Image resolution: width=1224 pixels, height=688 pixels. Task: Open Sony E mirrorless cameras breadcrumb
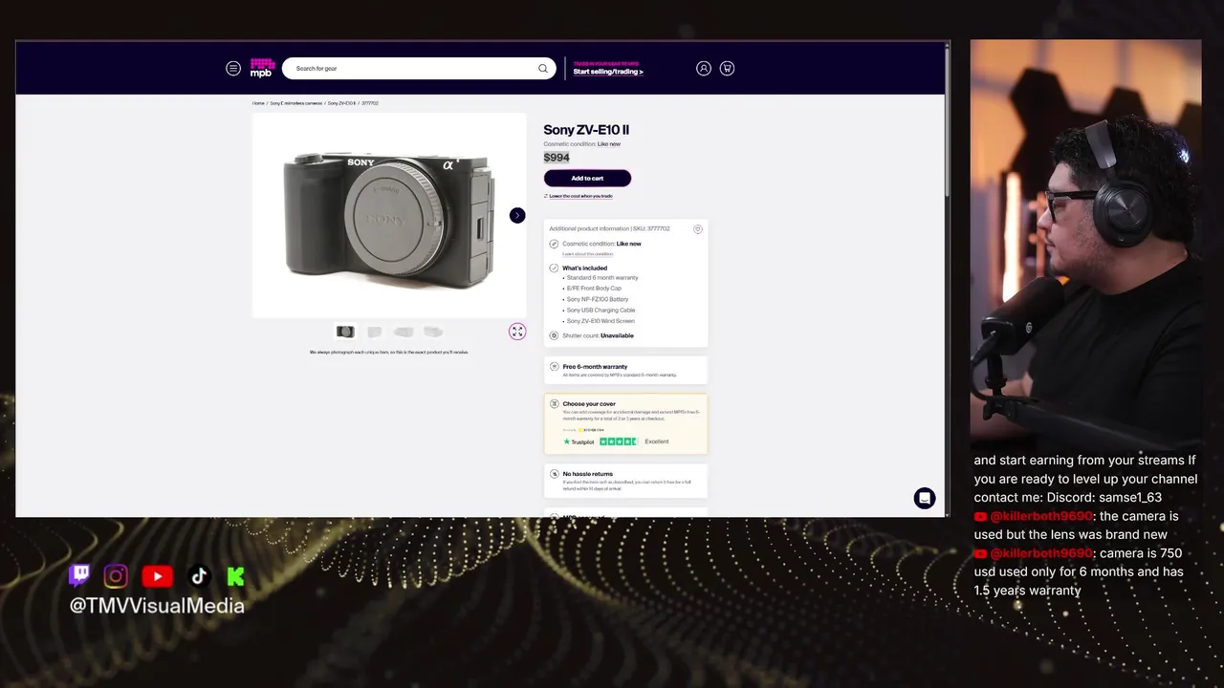pos(295,103)
